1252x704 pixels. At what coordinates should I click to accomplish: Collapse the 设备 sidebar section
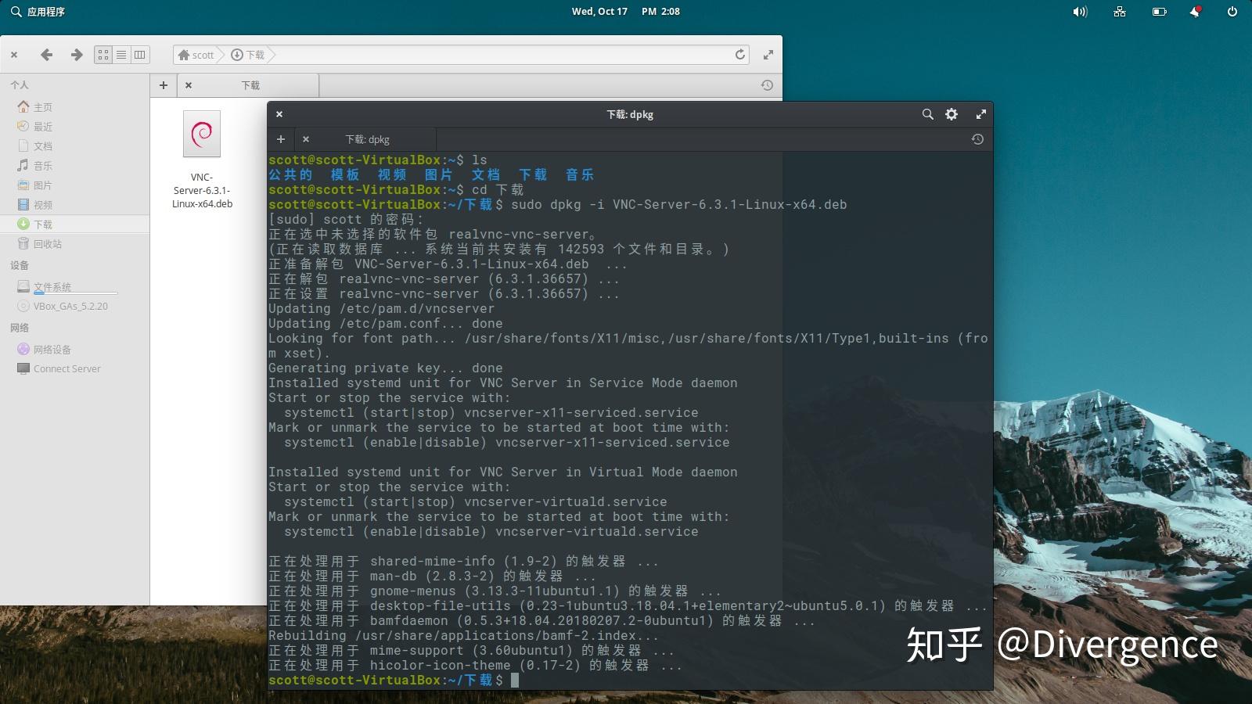click(x=20, y=265)
